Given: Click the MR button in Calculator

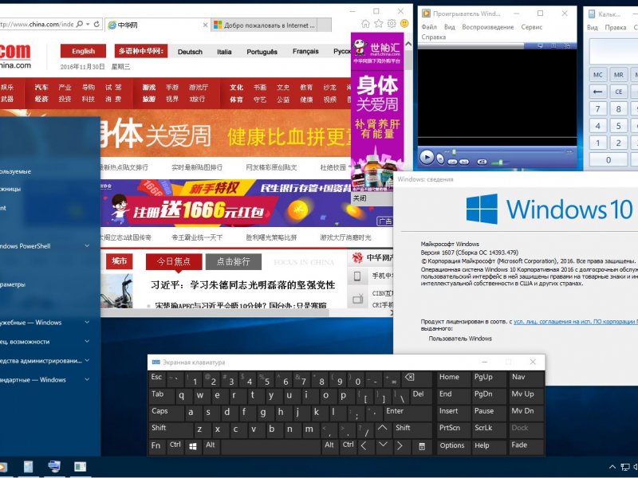Looking at the screenshot, I should point(619,75).
